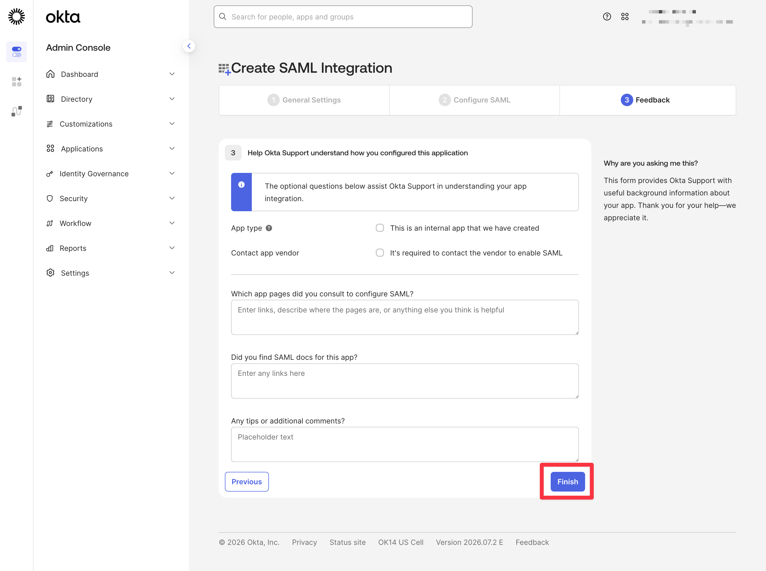The image size is (766, 571).
Task: Expand the Dashboard menu chevron
Action: (x=172, y=74)
